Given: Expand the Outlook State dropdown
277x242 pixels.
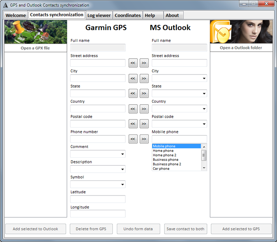Looking at the screenshot, I should 204,93.
